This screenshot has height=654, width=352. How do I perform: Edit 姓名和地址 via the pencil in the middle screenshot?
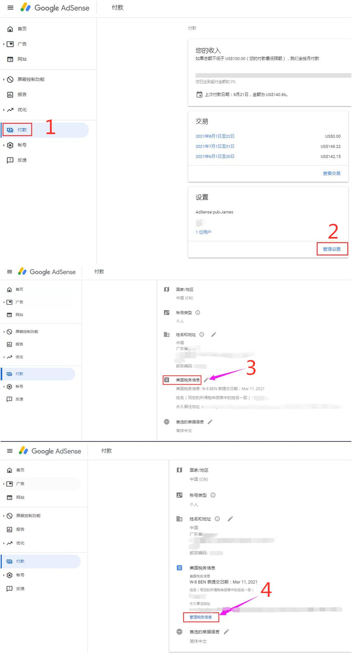coord(214,335)
